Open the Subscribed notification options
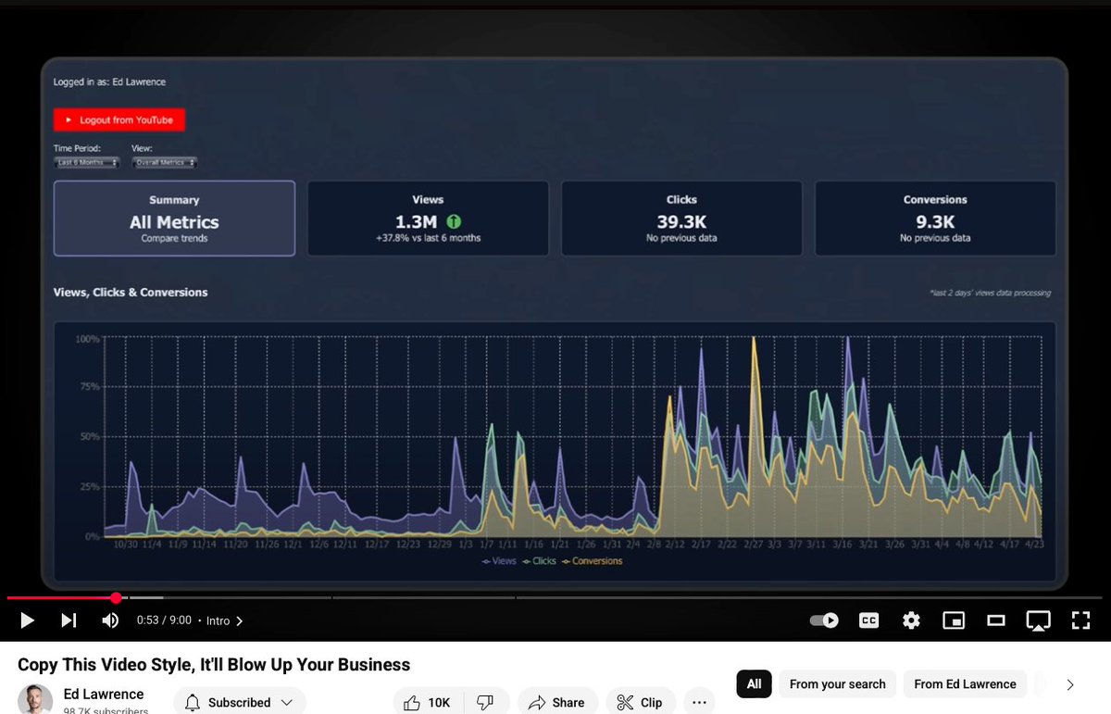The height and width of the screenshot is (714, 1111). pyautogui.click(x=239, y=702)
